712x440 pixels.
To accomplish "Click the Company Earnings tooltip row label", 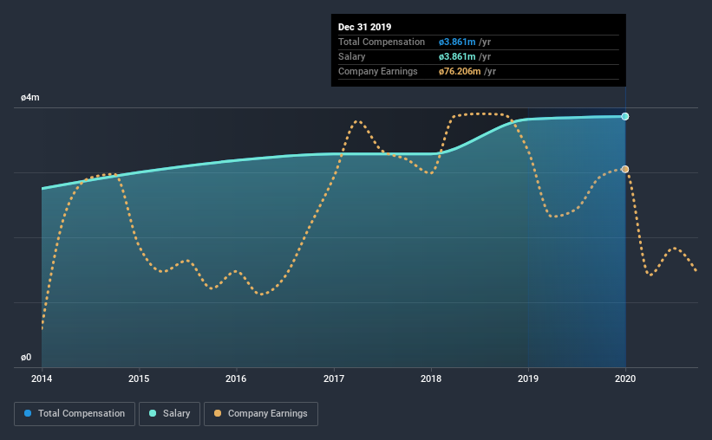I will coord(378,71).
